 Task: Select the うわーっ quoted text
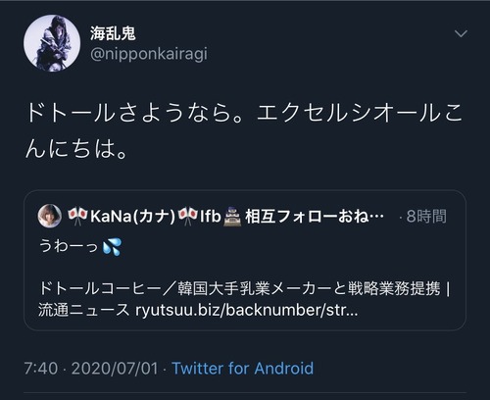pos(69,246)
